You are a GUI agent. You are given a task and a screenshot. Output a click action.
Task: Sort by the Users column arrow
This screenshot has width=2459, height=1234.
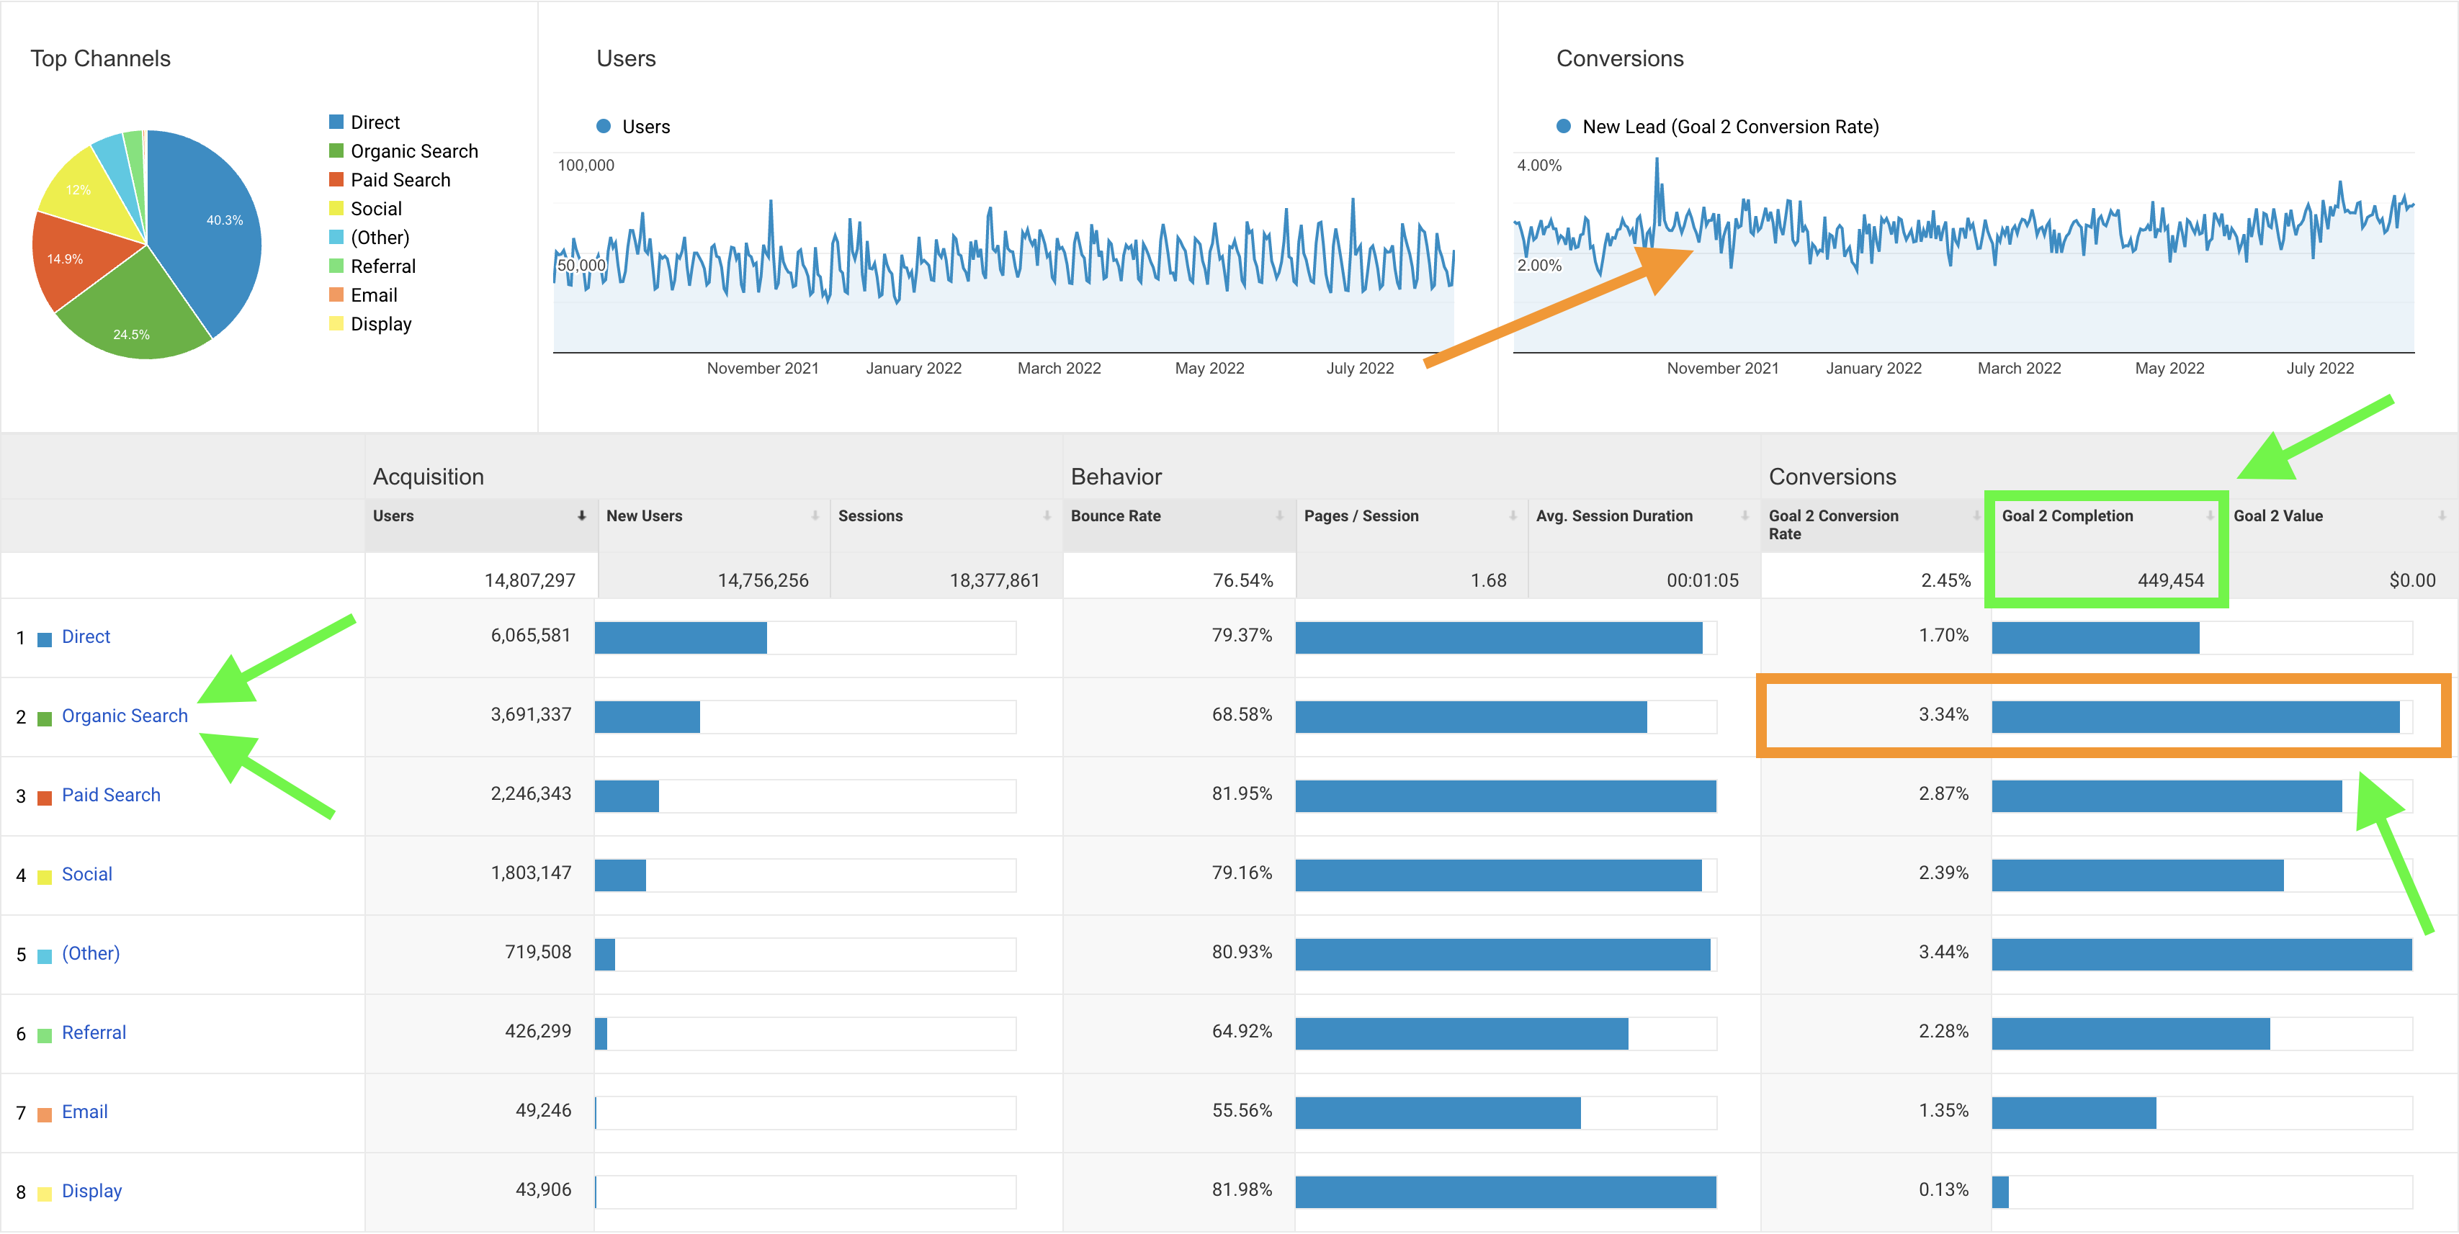click(581, 515)
